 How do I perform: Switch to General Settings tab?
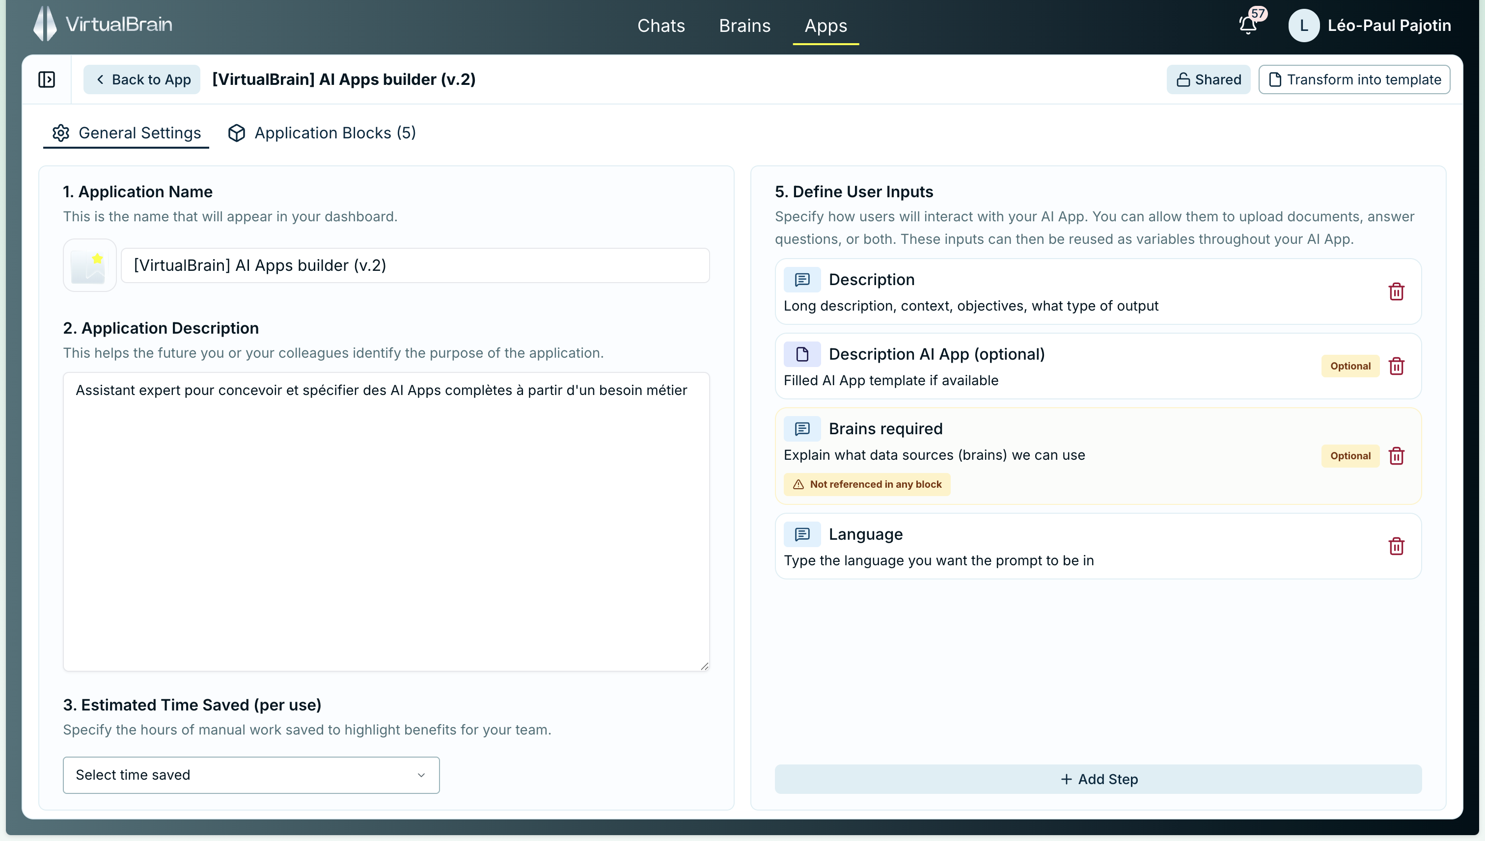[x=126, y=133]
